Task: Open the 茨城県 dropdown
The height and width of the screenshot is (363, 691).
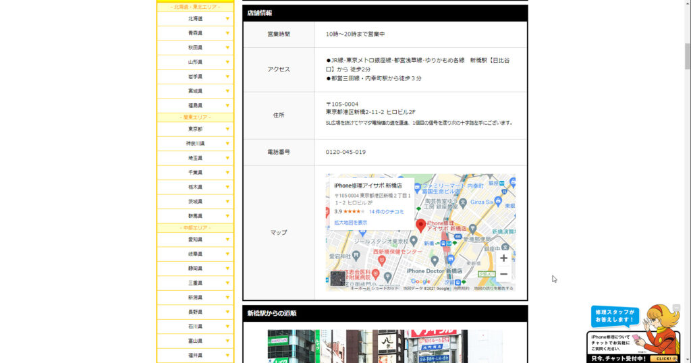Action: click(195, 202)
